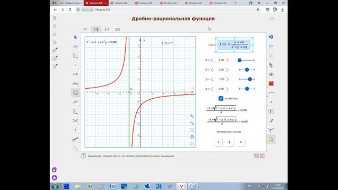338x190 pixels.
Task: Open Yandex browser in the taskbar
Action: click(x=182, y=186)
